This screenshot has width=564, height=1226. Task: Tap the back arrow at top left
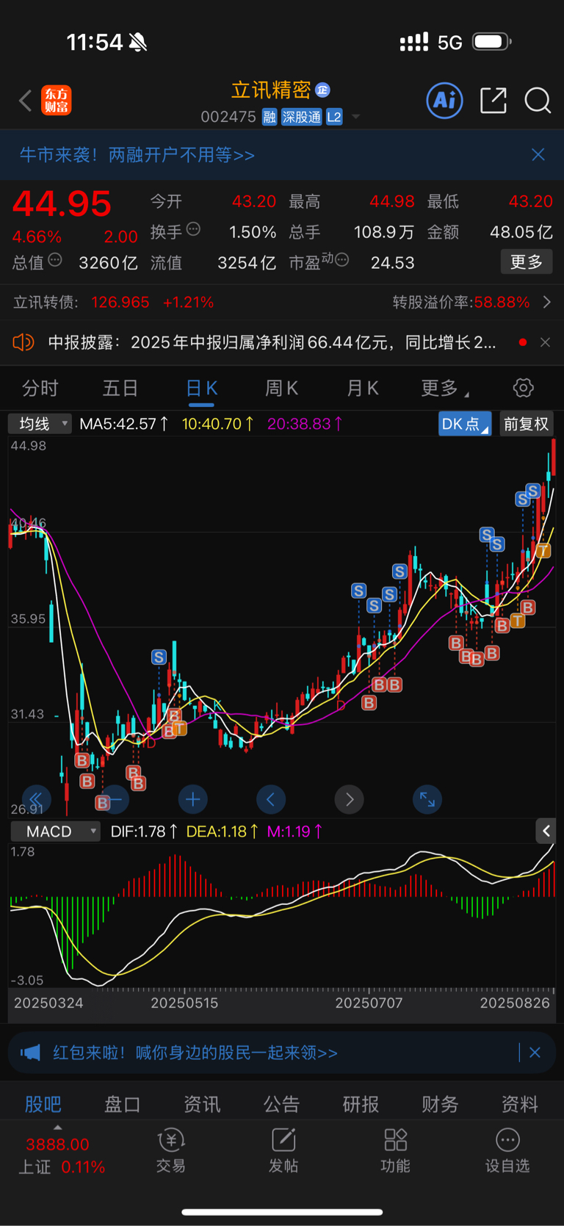pyautogui.click(x=26, y=101)
